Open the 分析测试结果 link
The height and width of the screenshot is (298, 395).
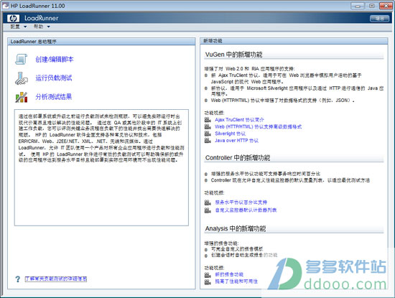click(x=54, y=97)
